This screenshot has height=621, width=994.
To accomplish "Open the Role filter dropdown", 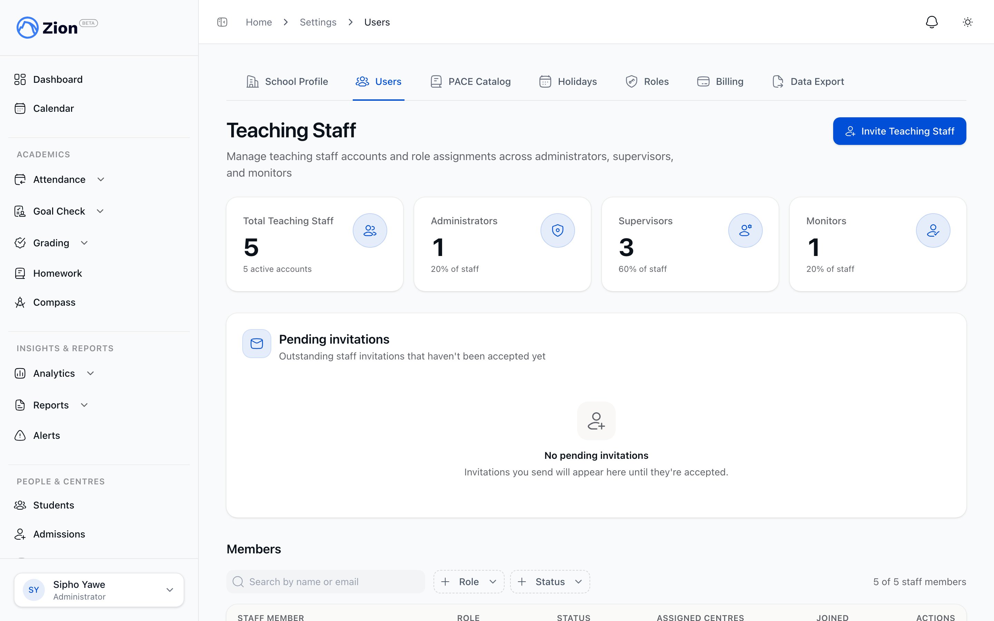I will point(469,582).
